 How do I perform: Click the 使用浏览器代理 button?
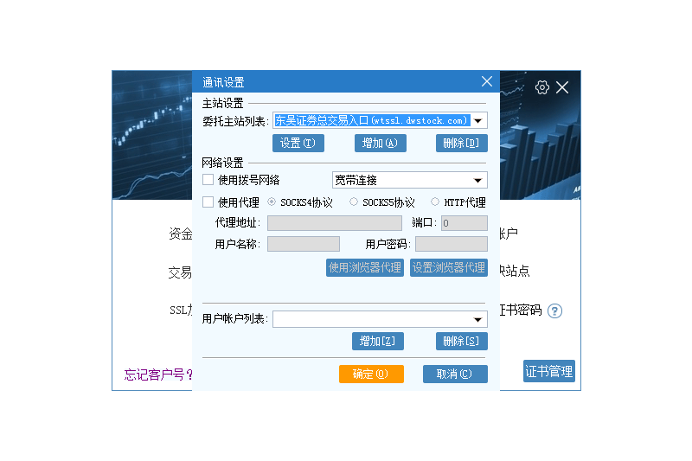click(364, 268)
